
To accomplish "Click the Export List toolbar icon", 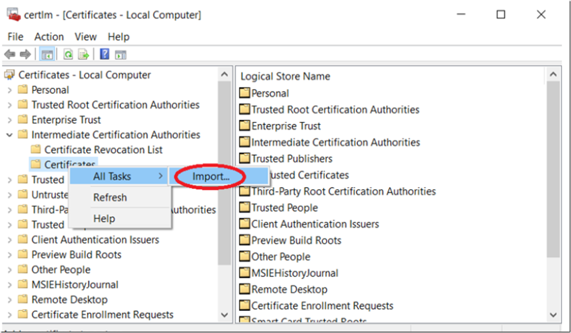I will coord(84,54).
